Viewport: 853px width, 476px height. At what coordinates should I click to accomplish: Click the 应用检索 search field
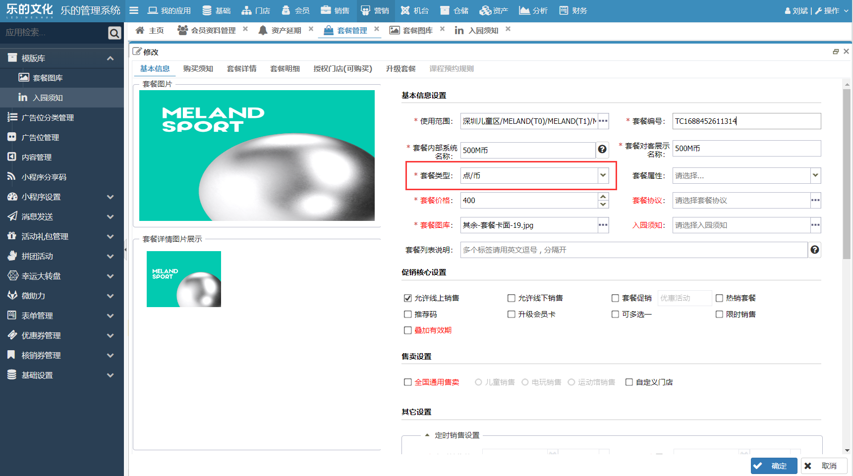(x=54, y=33)
